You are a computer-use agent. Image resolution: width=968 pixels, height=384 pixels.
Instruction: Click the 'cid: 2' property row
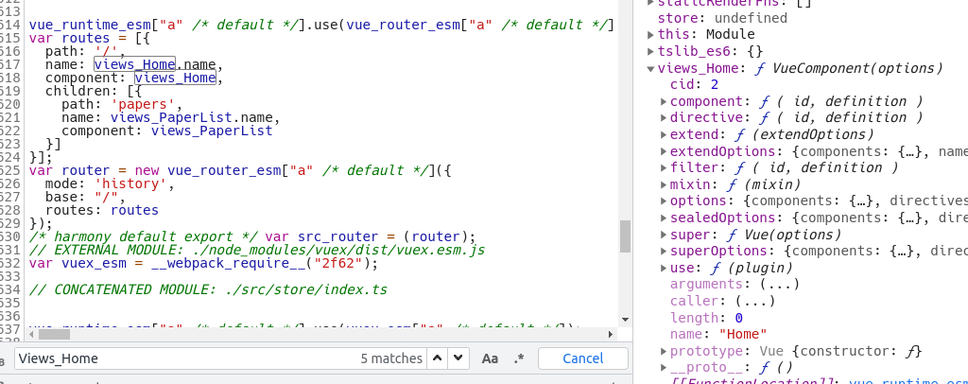pos(695,84)
